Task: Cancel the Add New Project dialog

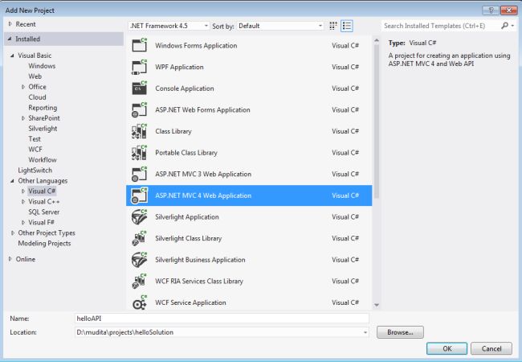Action: coord(491,348)
